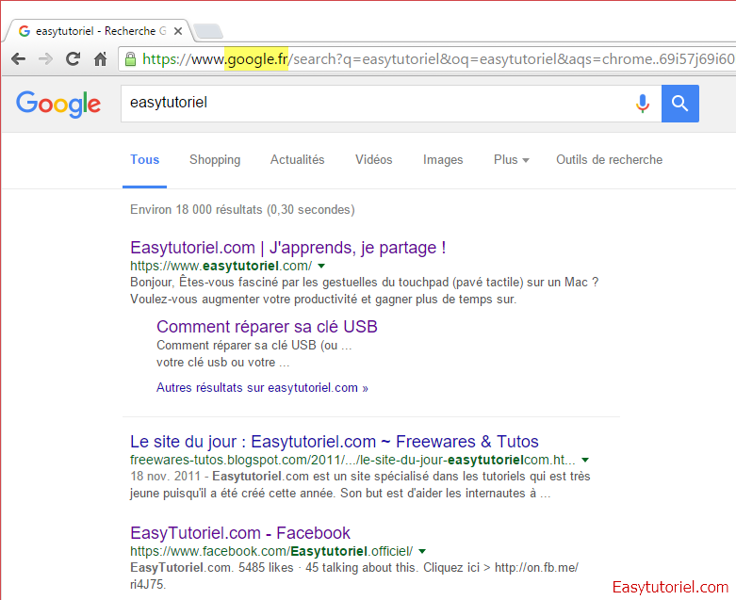This screenshot has height=600, width=736.
Task: Select the easytutoriel - Recherche tab
Action: pos(98,31)
